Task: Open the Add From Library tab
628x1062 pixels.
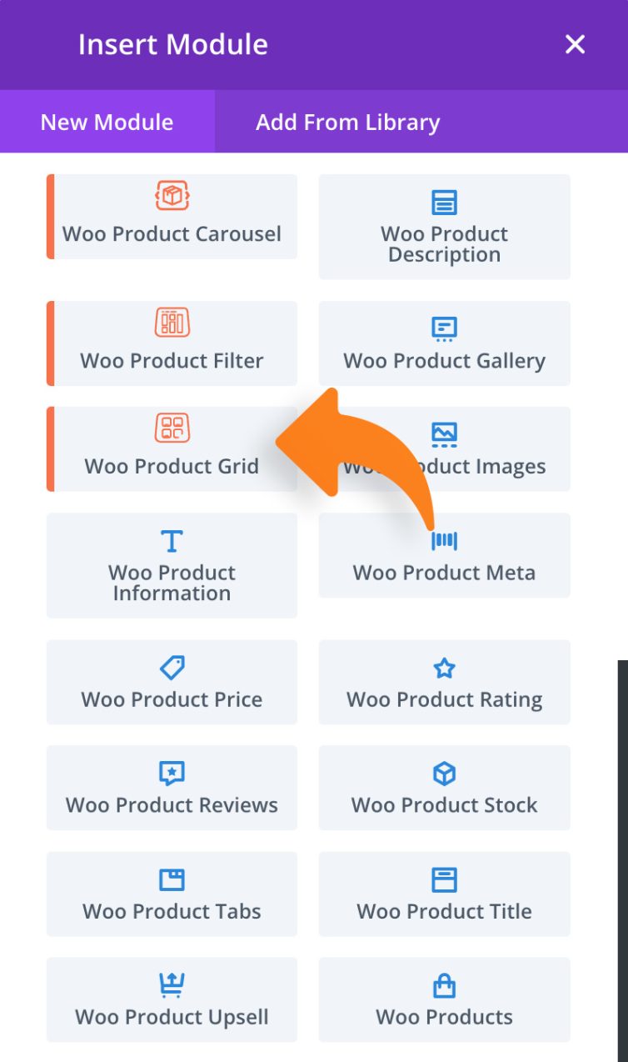Action: pos(347,122)
